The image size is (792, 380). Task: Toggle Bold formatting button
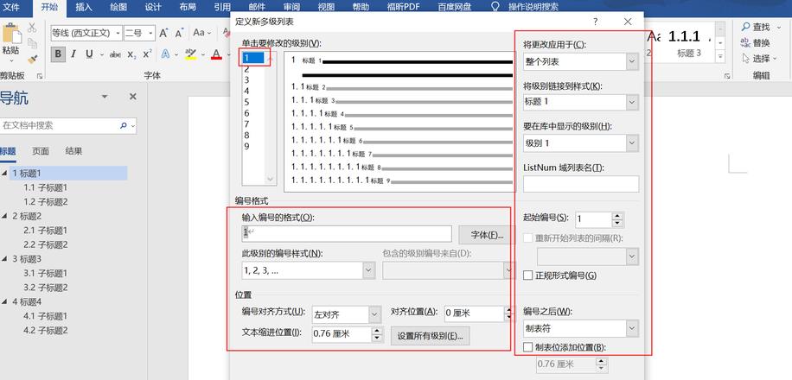58,54
